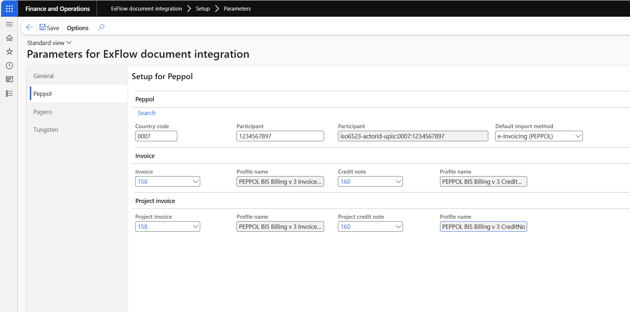Click Invoice profile name PEPPOL BIS field

coord(280,182)
